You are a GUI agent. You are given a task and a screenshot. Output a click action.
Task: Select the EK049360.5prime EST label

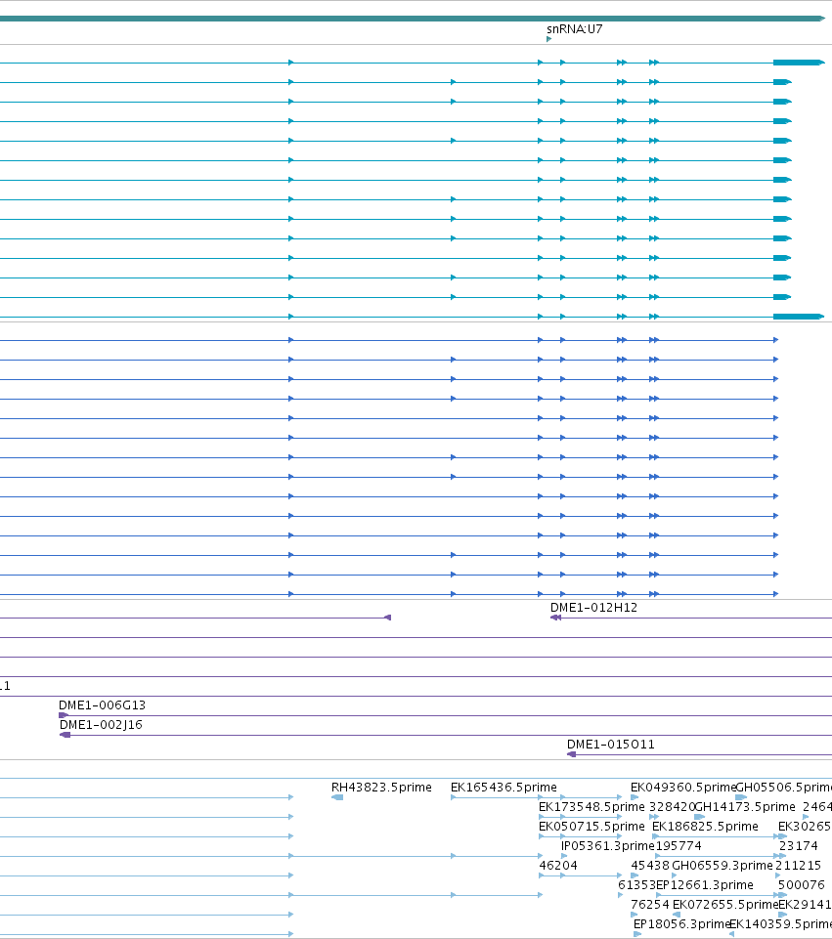pyautogui.click(x=682, y=787)
